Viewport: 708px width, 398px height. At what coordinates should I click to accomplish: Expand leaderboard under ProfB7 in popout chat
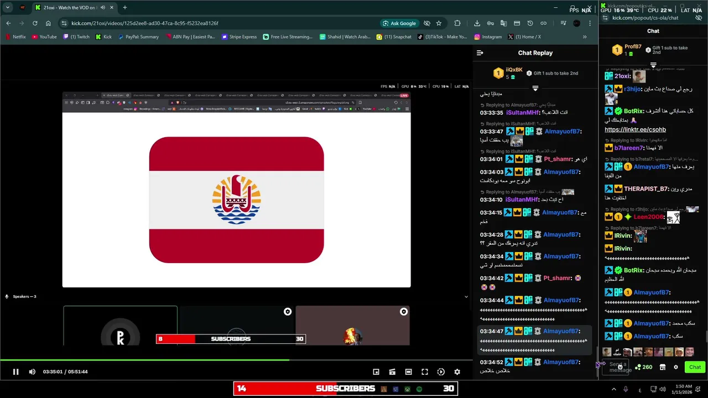(x=653, y=65)
